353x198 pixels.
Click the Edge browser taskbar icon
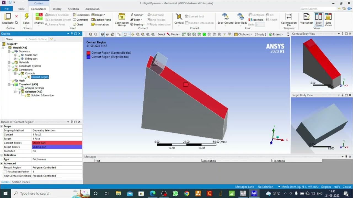click(153, 193)
